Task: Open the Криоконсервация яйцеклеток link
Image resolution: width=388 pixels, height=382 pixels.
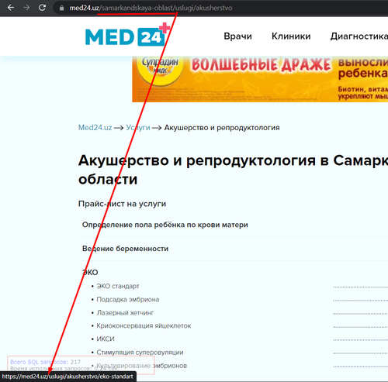Action: coord(144,326)
